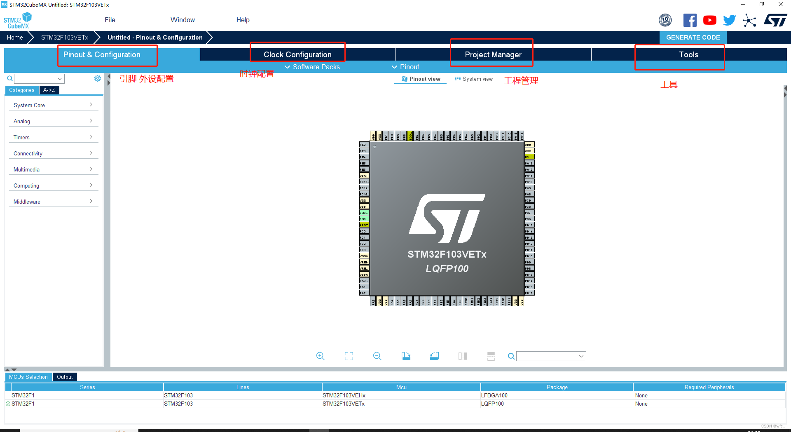This screenshot has width=791, height=432.
Task: Zoom in on the chip pinout diagram
Action: click(321, 356)
